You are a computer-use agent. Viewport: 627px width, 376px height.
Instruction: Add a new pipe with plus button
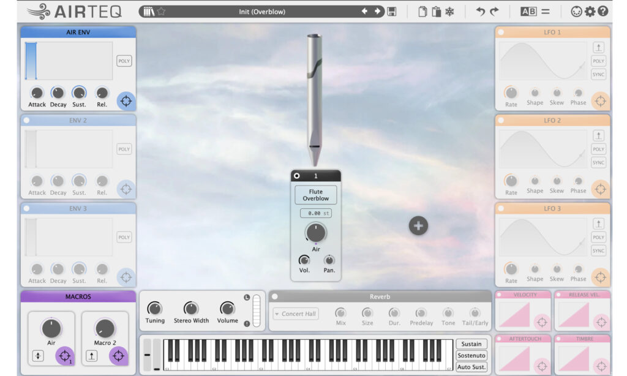pyautogui.click(x=418, y=225)
